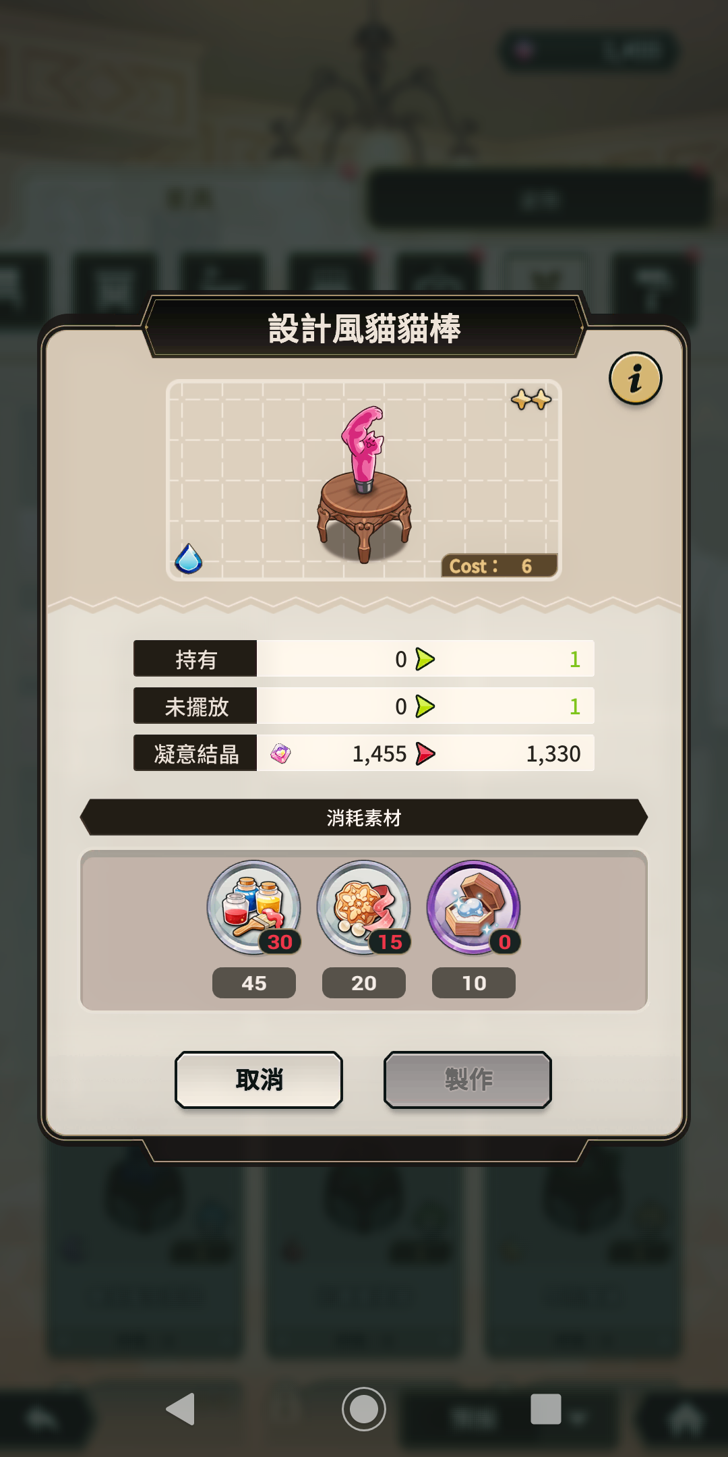
Task: Click the 取消 cancel button
Action: pyautogui.click(x=259, y=1079)
